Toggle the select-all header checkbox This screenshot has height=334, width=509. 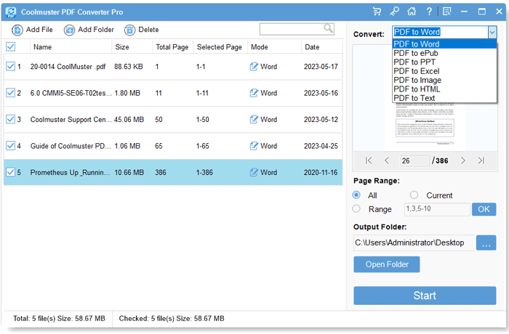[x=10, y=47]
